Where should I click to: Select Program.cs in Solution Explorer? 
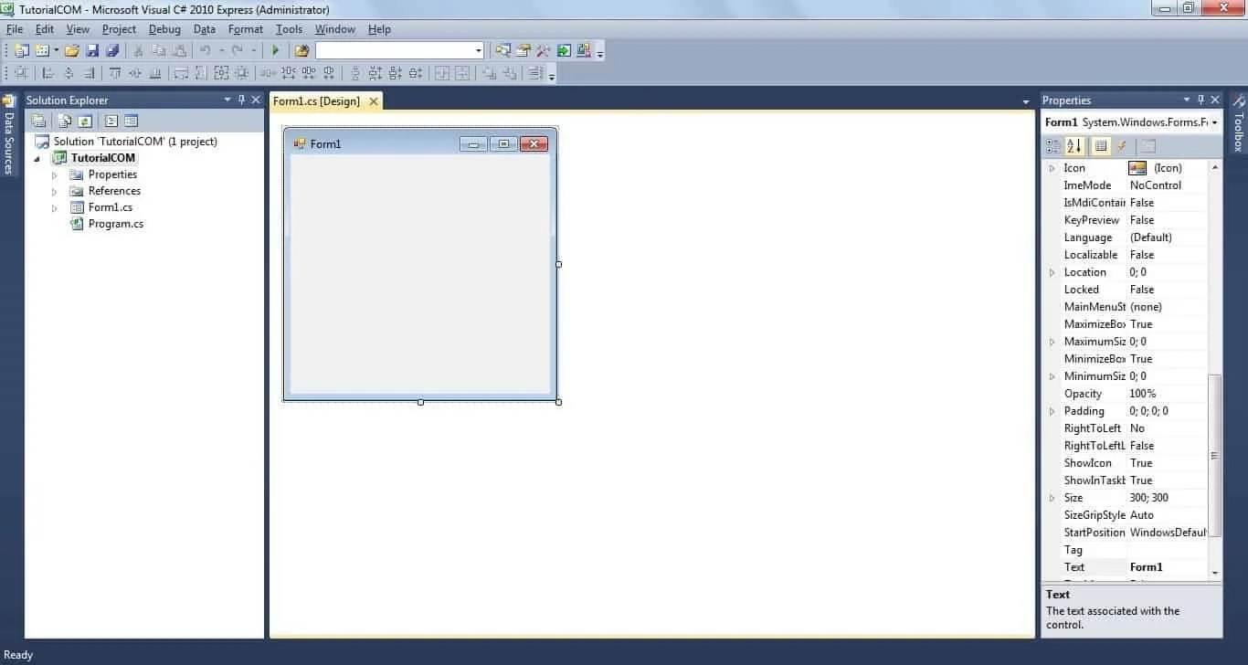[115, 224]
